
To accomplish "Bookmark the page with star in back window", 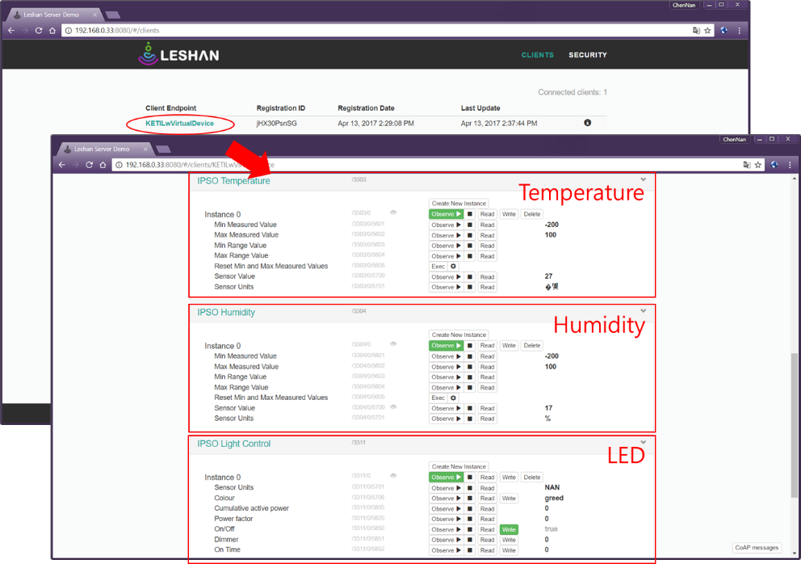I will (707, 31).
